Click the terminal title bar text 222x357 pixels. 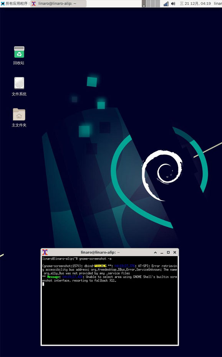pyautogui.click(x=100, y=252)
